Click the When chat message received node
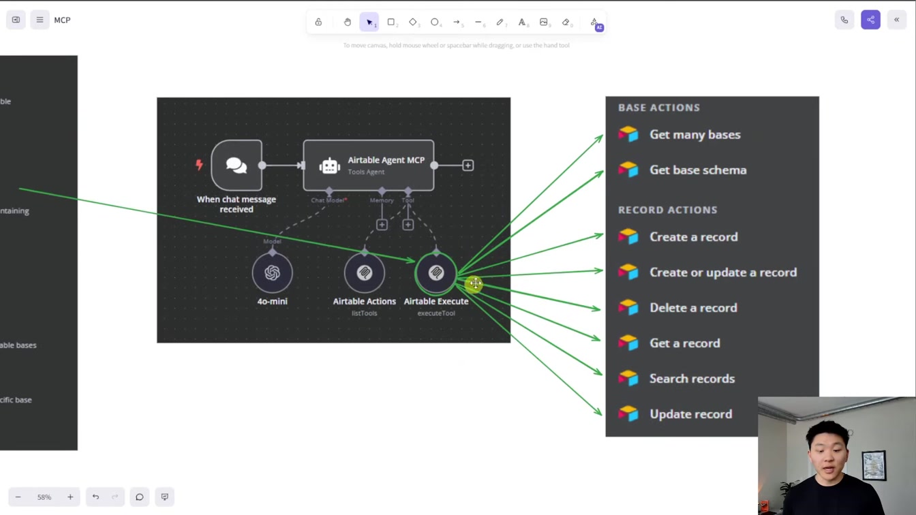This screenshot has width=916, height=515. pos(236,165)
